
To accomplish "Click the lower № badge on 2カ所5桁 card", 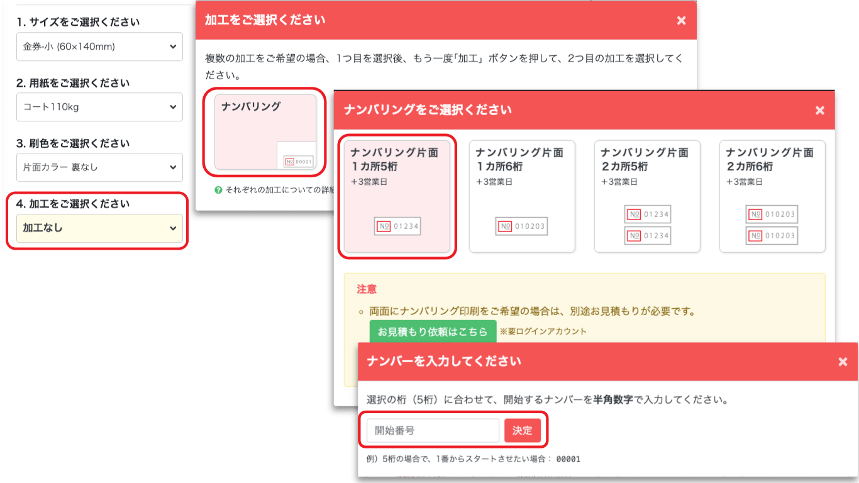I will click(x=647, y=236).
